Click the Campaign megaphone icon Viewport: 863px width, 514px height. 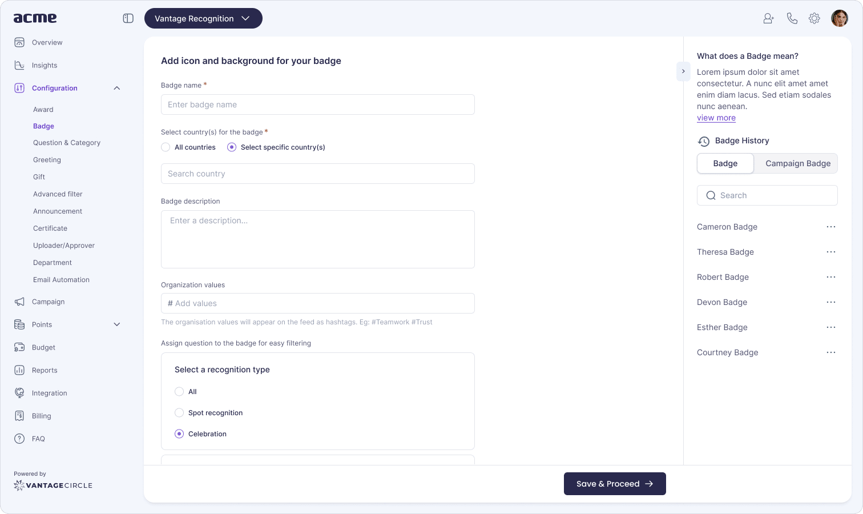point(19,302)
